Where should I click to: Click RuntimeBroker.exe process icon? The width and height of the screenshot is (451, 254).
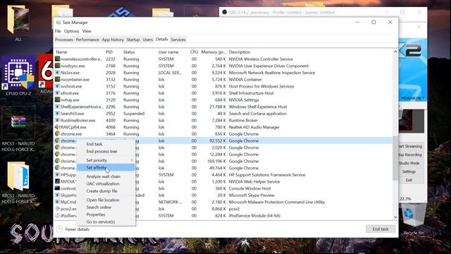pyautogui.click(x=58, y=121)
